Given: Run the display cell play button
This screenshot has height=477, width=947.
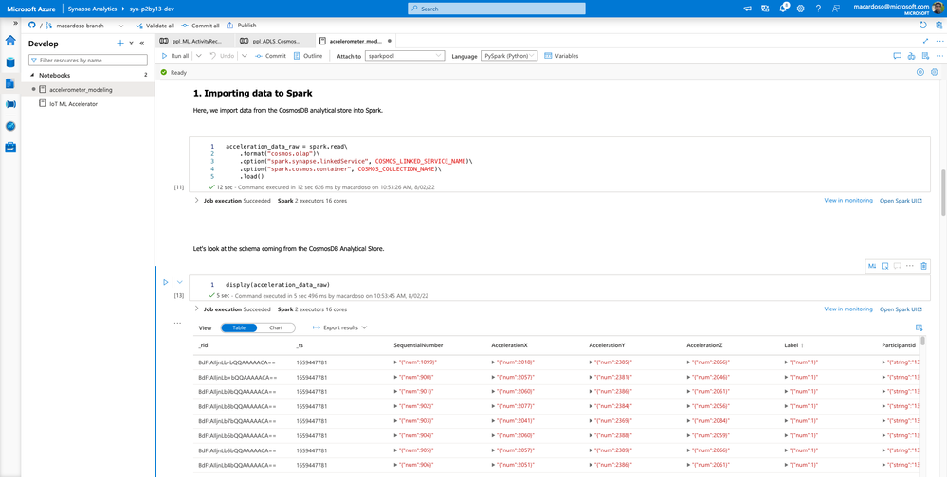Looking at the screenshot, I should coord(166,282).
